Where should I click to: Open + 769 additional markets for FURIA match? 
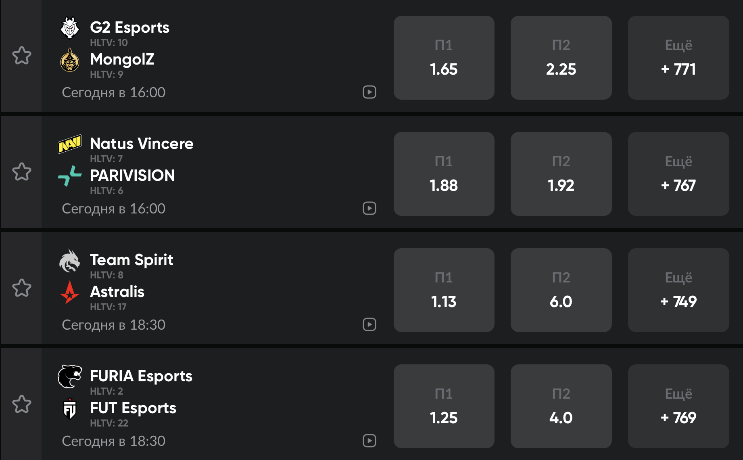(678, 406)
